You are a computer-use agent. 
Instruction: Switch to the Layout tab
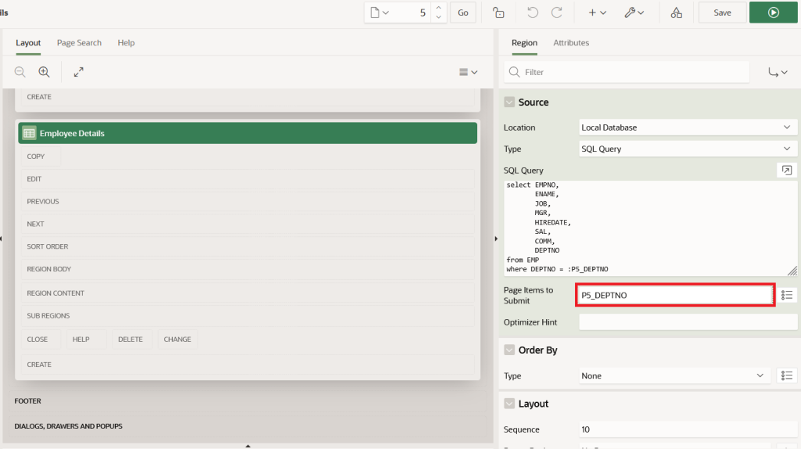coord(28,43)
